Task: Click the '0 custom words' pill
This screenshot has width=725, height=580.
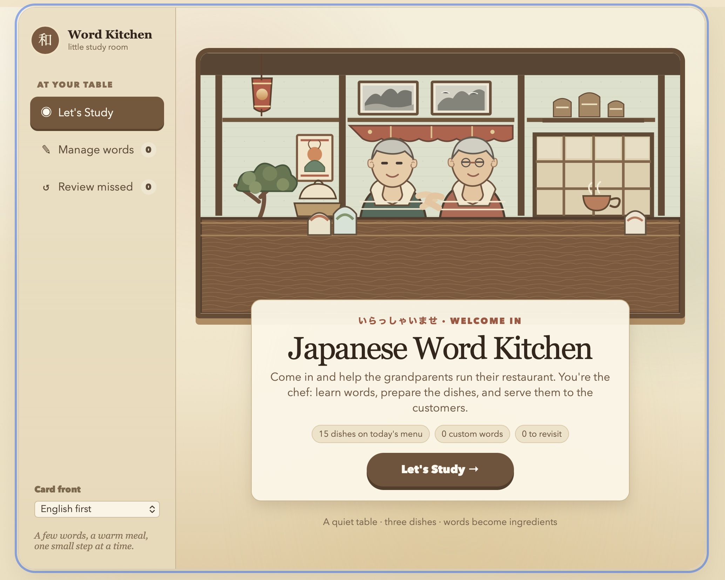Action: point(472,434)
